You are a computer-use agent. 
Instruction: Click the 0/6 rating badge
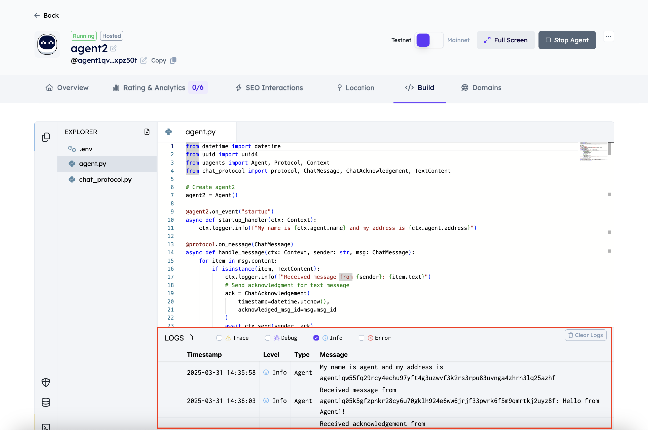click(198, 87)
